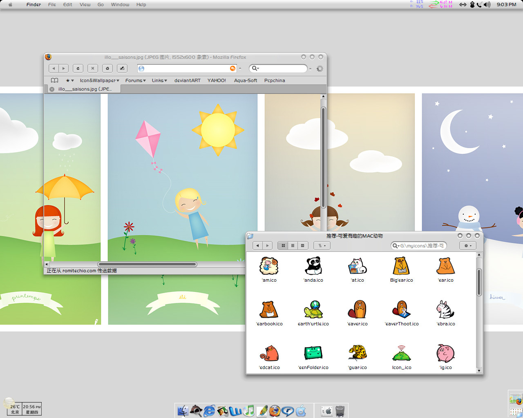The image size is (523, 418).
Task: Open the Edit menu
Action: (x=68, y=4)
